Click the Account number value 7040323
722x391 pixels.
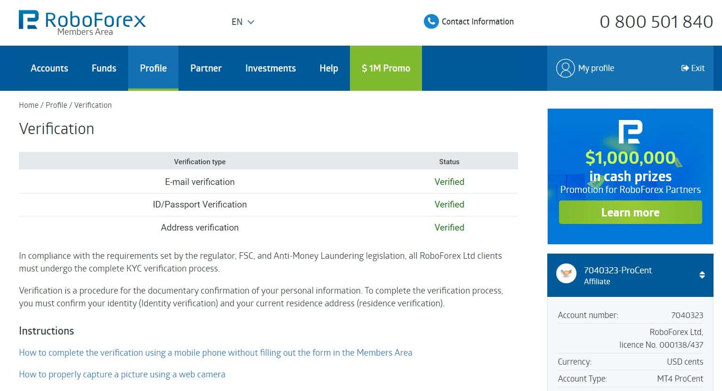tap(687, 315)
